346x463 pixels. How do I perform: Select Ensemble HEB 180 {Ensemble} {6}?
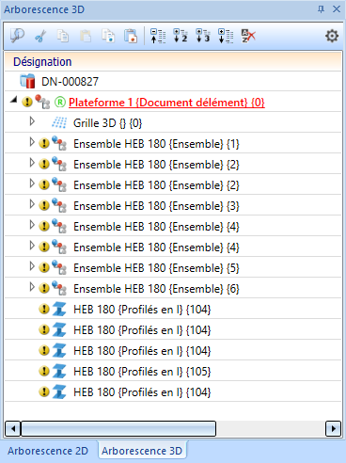click(x=156, y=289)
